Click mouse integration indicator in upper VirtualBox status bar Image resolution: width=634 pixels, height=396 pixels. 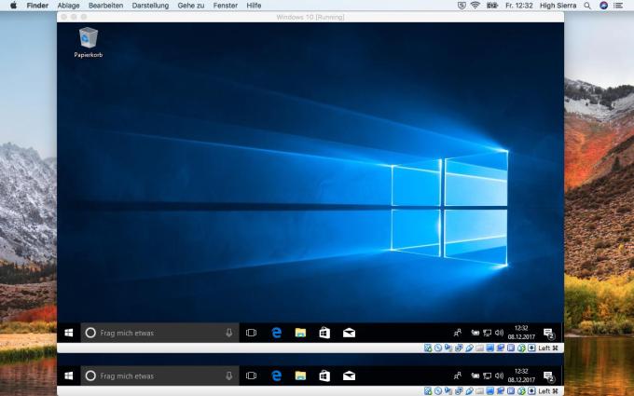click(x=521, y=348)
